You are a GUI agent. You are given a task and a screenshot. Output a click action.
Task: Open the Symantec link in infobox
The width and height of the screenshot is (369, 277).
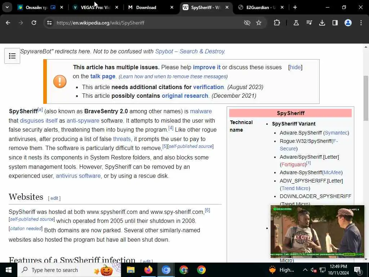click(x=336, y=133)
